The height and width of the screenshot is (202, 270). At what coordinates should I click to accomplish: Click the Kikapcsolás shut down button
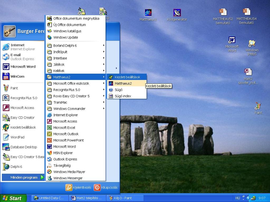[x=106, y=187]
